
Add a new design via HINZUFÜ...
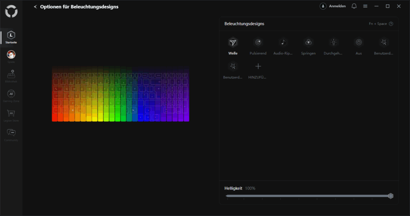258,70
